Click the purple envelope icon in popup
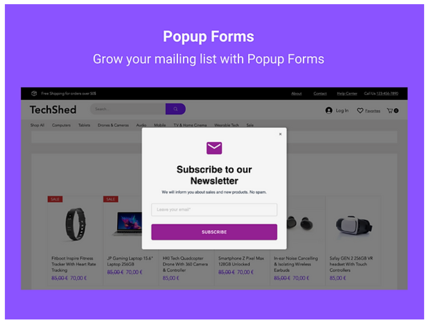 click(214, 148)
